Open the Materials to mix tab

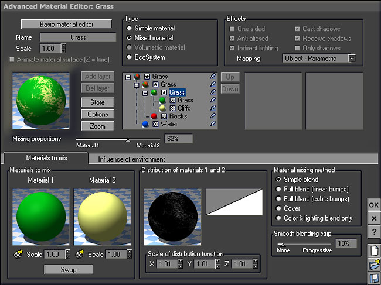(46, 158)
